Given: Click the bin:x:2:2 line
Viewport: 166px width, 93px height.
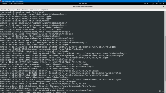Looking at the screenshot, I should (x=26, y=17).
